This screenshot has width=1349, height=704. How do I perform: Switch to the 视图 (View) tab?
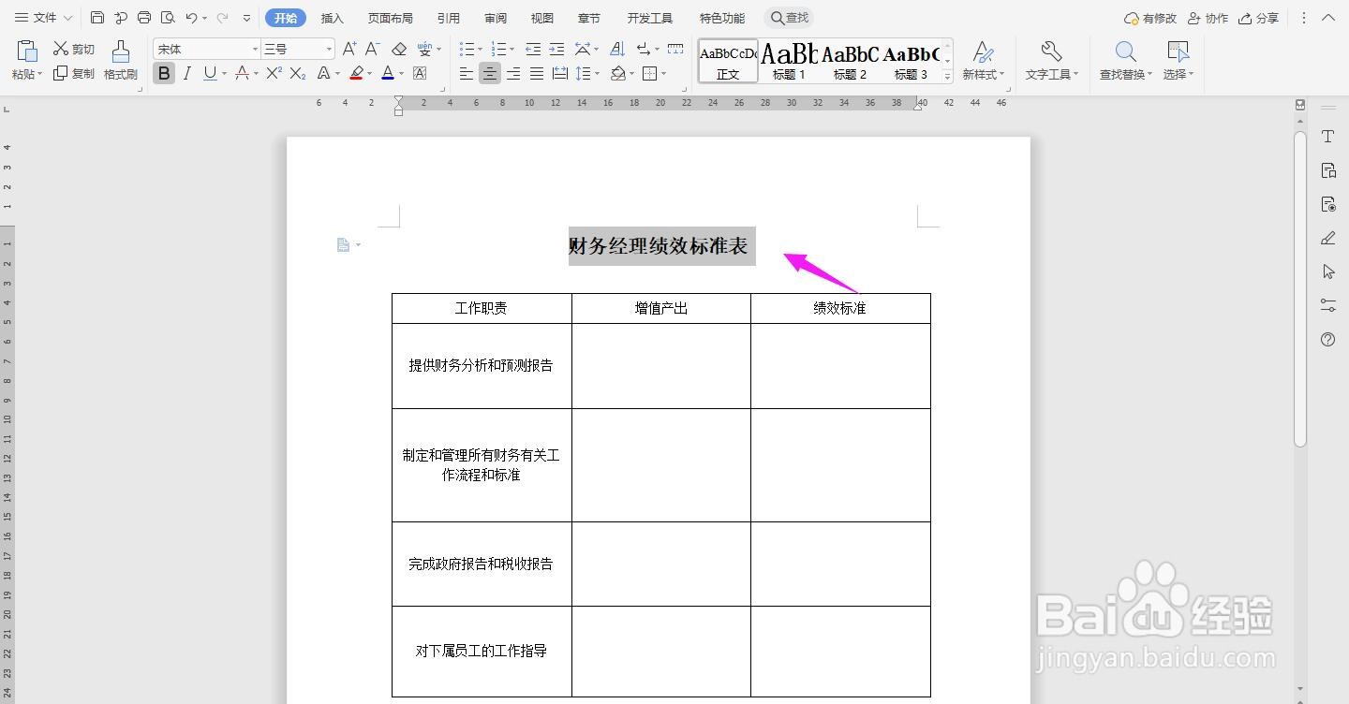[x=541, y=18]
